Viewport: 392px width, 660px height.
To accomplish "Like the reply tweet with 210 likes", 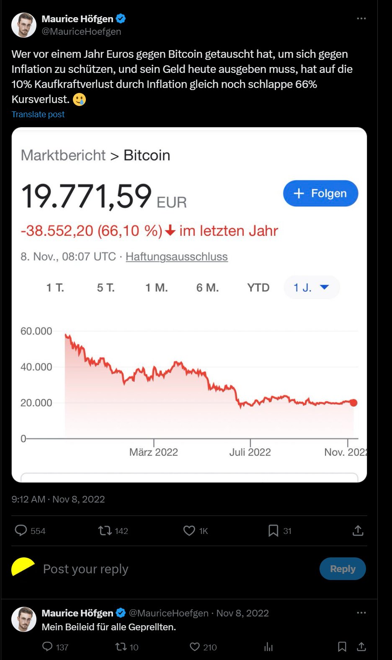I will 195,647.
